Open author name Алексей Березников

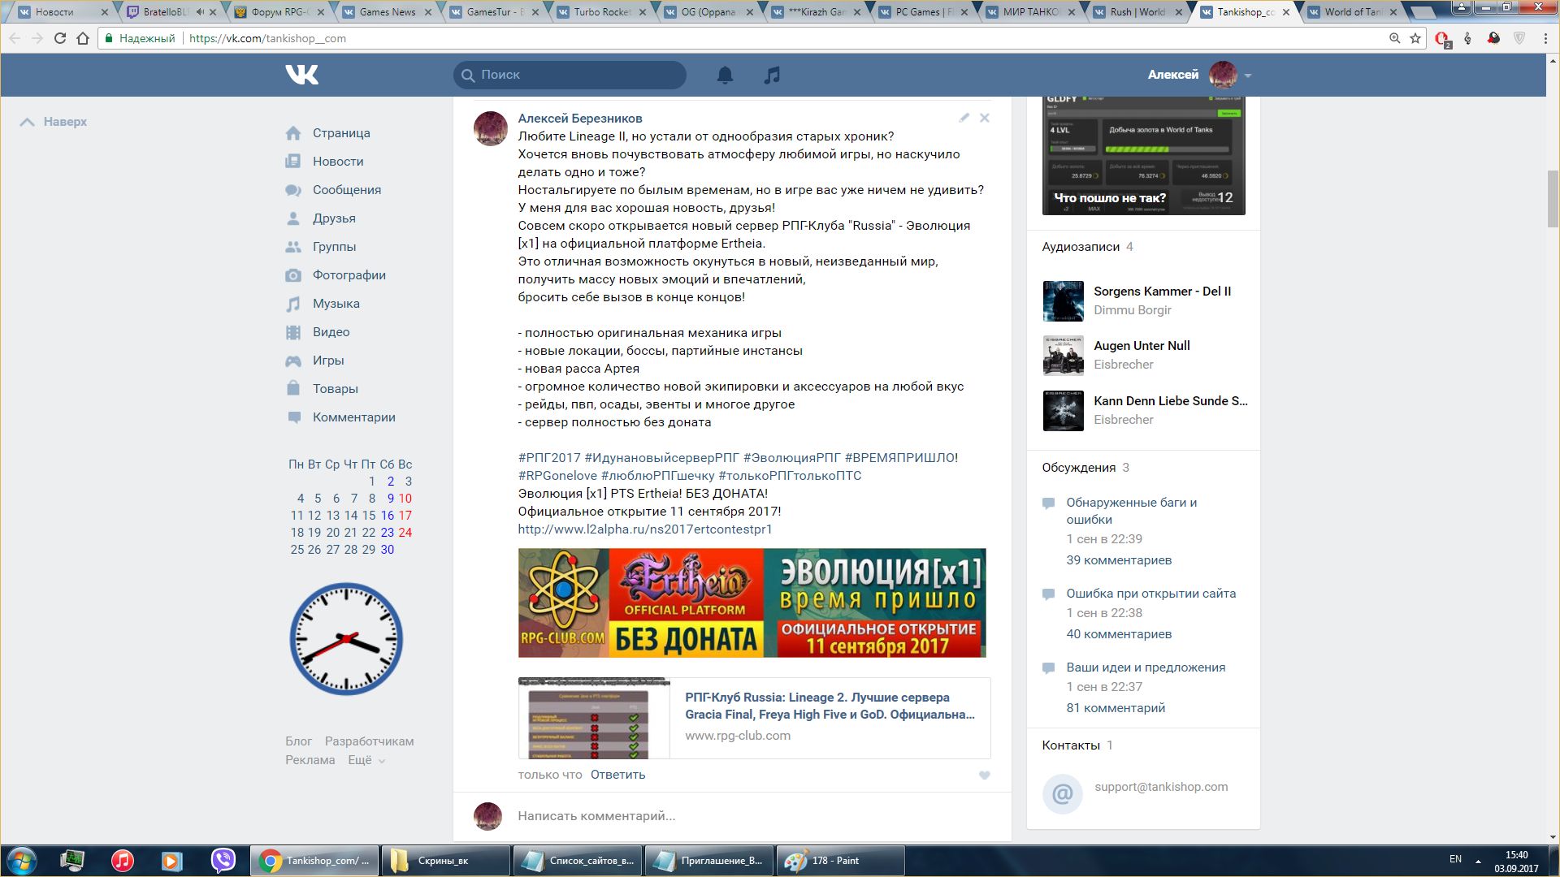(x=580, y=119)
